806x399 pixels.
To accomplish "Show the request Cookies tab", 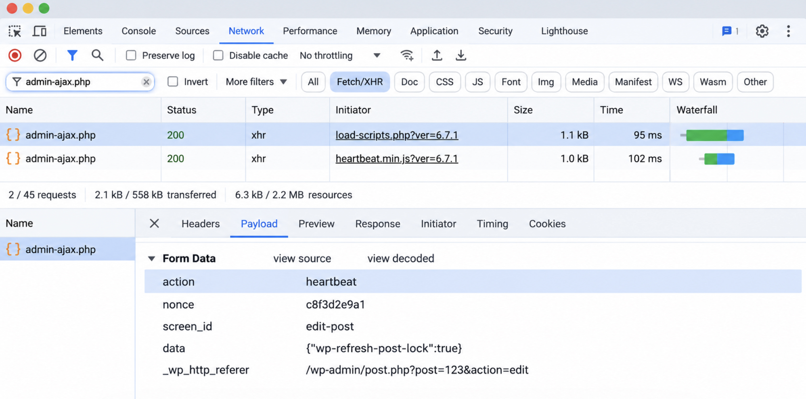I will coord(547,224).
